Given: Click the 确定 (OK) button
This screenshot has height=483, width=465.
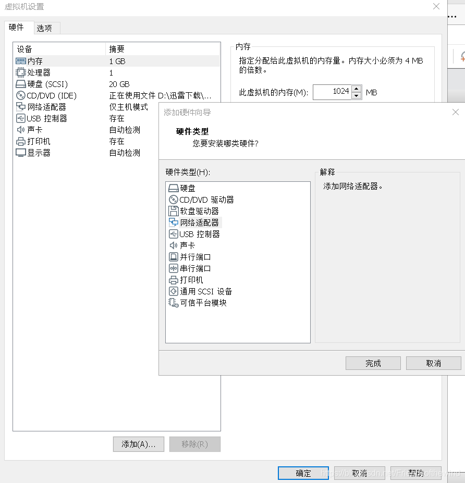Looking at the screenshot, I should click(303, 473).
